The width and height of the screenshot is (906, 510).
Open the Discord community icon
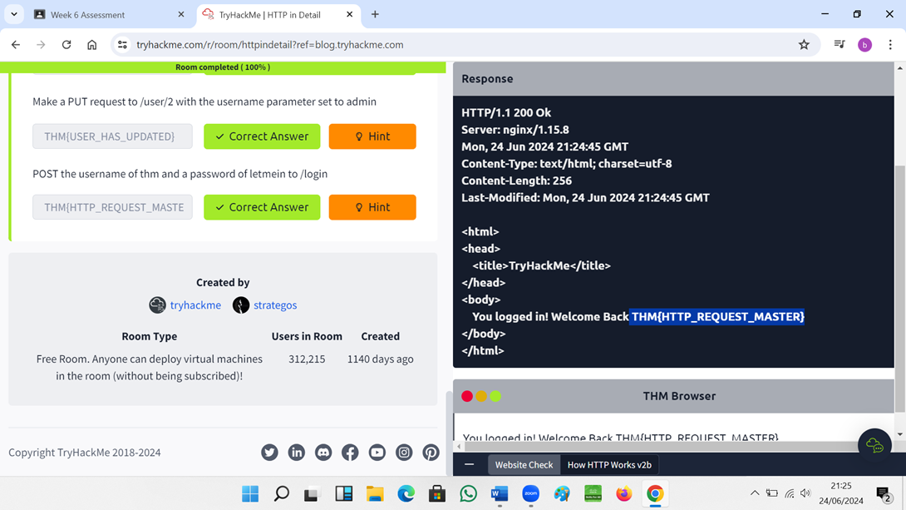[x=323, y=452]
